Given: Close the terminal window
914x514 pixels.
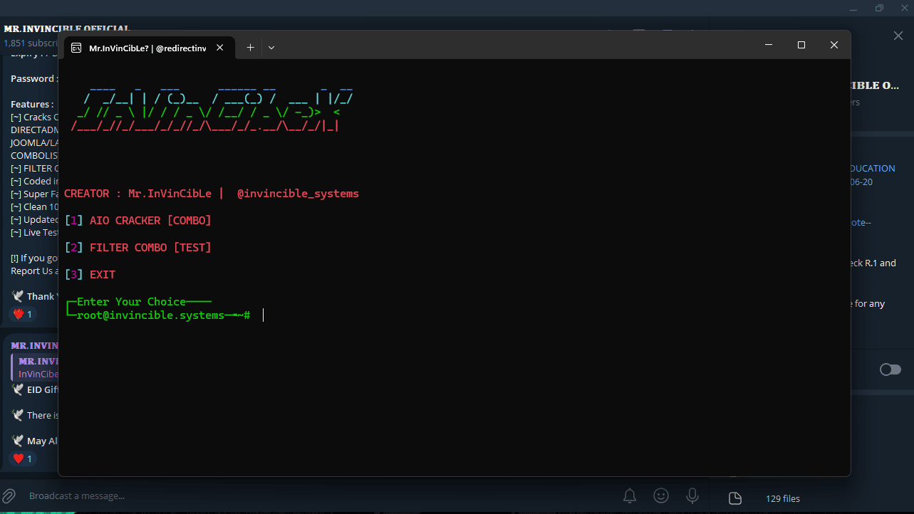Looking at the screenshot, I should pyautogui.click(x=834, y=44).
